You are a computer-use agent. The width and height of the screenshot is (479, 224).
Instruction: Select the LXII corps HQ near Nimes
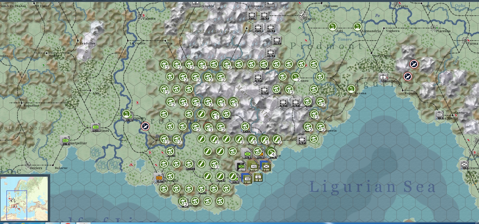point(95,127)
